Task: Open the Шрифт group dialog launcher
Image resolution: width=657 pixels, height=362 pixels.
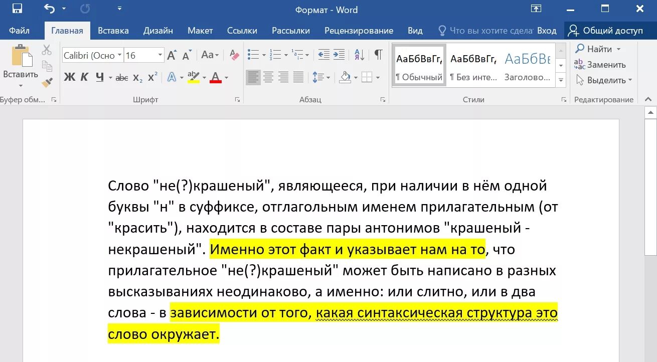Action: click(x=237, y=100)
